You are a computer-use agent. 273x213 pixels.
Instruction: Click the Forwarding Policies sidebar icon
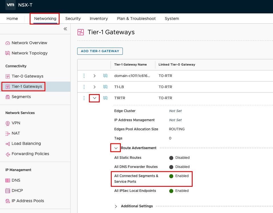[x=8, y=154]
